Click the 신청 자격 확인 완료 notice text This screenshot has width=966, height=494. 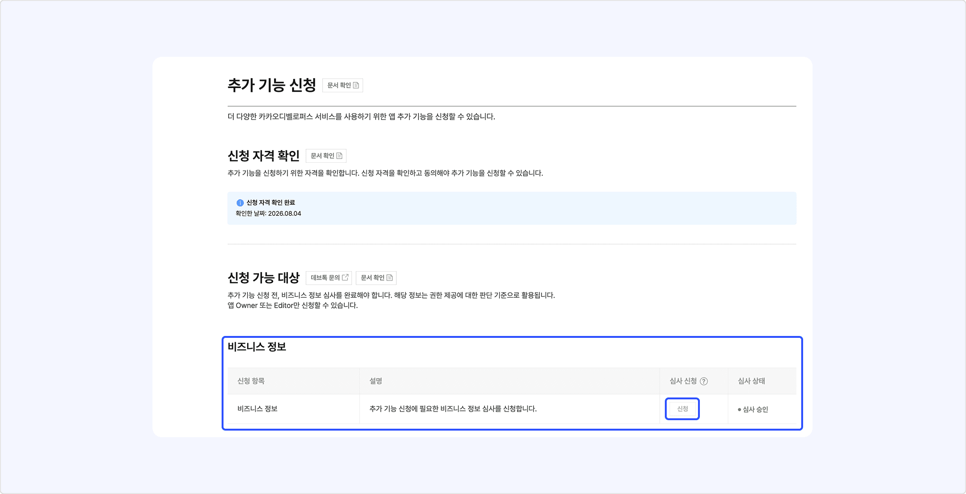[271, 203]
